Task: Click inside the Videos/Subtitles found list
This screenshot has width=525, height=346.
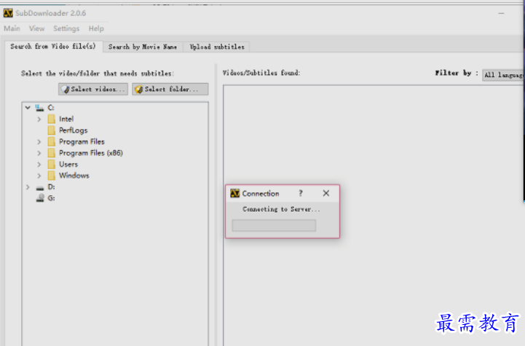Action: coord(374,214)
